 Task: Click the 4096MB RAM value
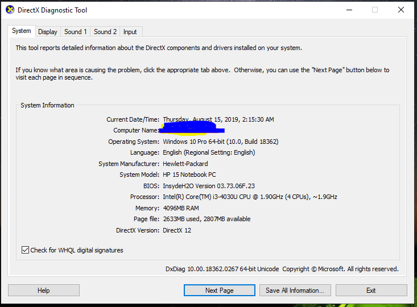tap(181, 208)
